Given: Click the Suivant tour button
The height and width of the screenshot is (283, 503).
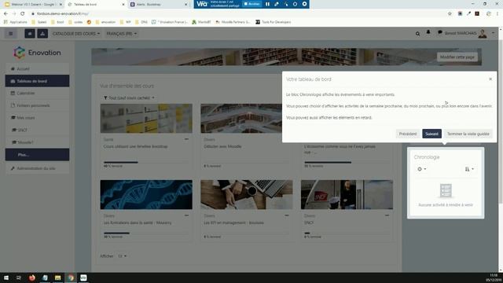Looking at the screenshot, I should (x=431, y=134).
